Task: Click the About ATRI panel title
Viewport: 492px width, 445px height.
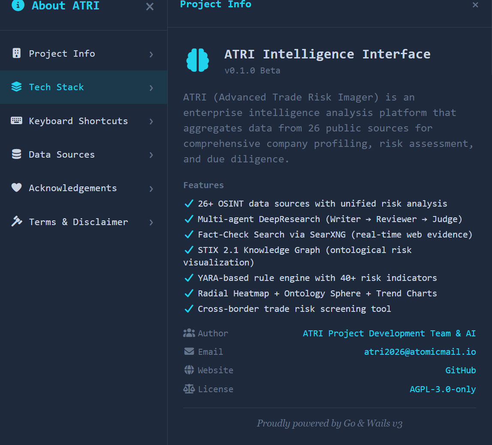Action: [66, 5]
